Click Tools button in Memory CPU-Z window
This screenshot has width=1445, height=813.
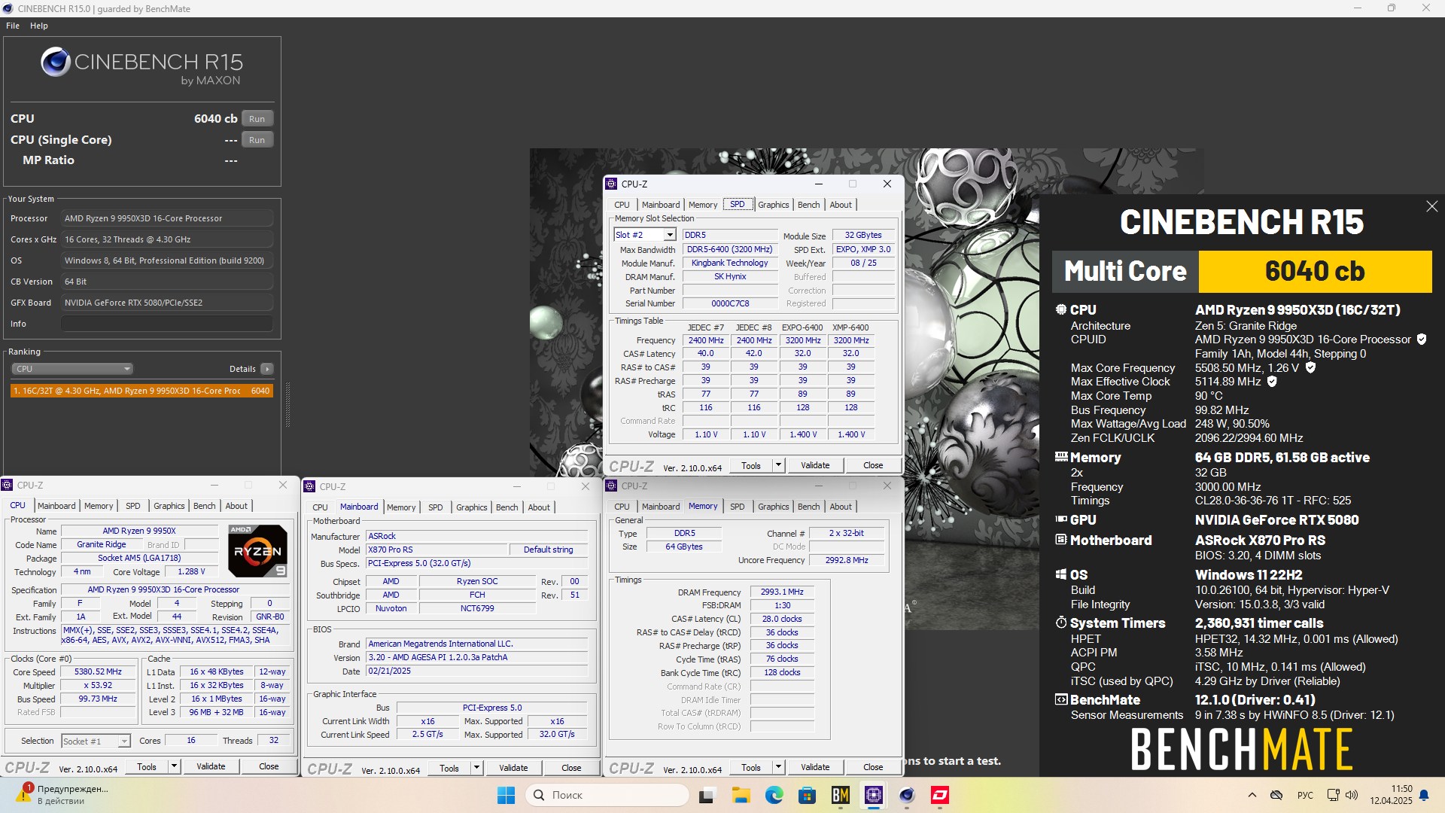(751, 767)
